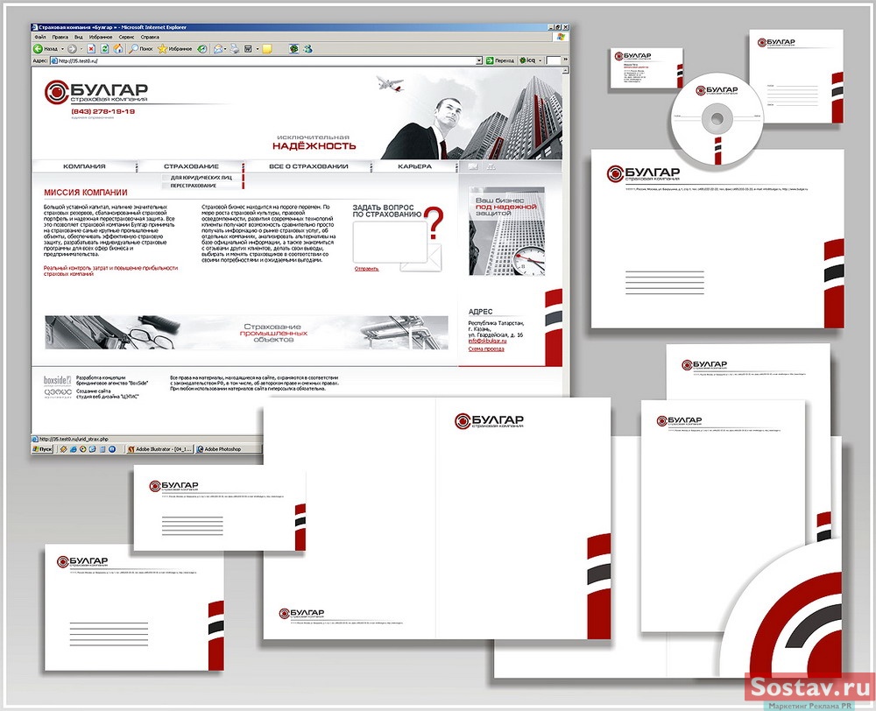
Task: Click the Страхование промышленных объектов banner
Action: click(246, 333)
